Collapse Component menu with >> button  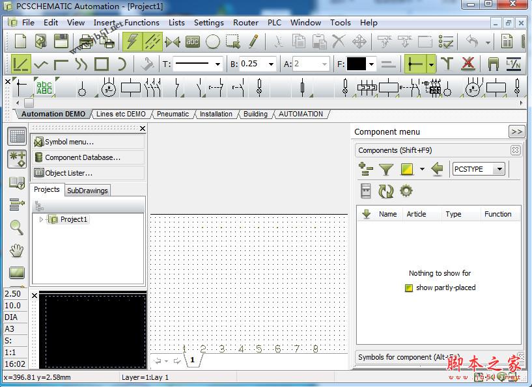point(517,131)
